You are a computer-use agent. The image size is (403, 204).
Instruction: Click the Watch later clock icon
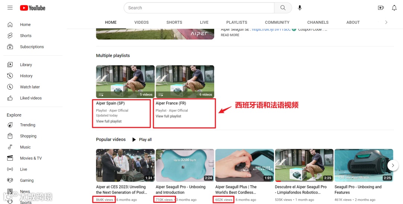pyautogui.click(x=10, y=87)
